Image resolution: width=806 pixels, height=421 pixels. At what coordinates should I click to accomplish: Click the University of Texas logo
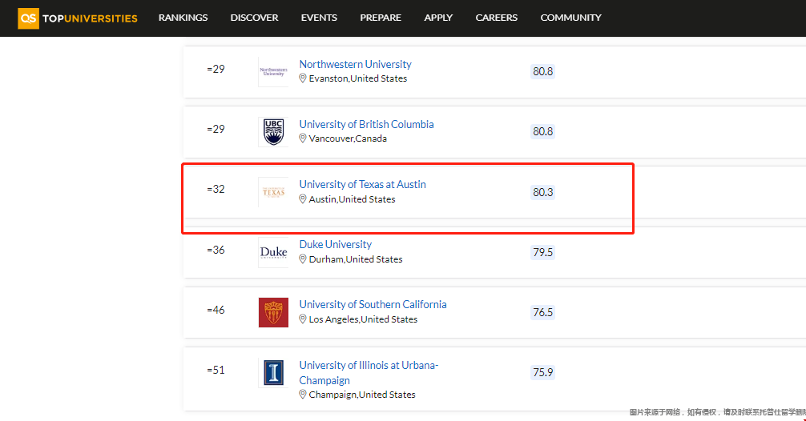point(273,192)
